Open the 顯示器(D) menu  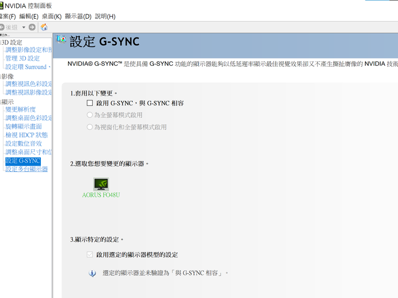click(x=78, y=17)
